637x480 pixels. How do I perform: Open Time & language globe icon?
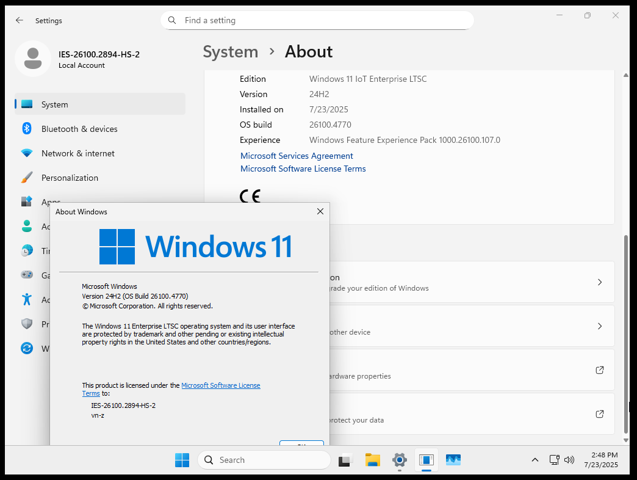[x=27, y=250]
